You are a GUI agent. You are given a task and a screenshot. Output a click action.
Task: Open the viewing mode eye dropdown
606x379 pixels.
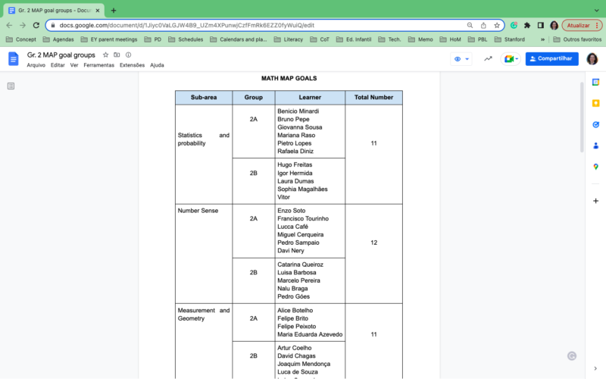tap(461, 59)
